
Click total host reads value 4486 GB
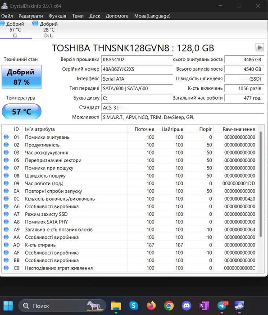pyautogui.click(x=244, y=59)
